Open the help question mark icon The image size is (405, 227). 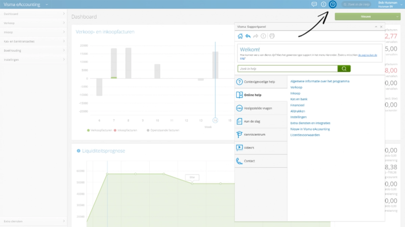[333, 5]
